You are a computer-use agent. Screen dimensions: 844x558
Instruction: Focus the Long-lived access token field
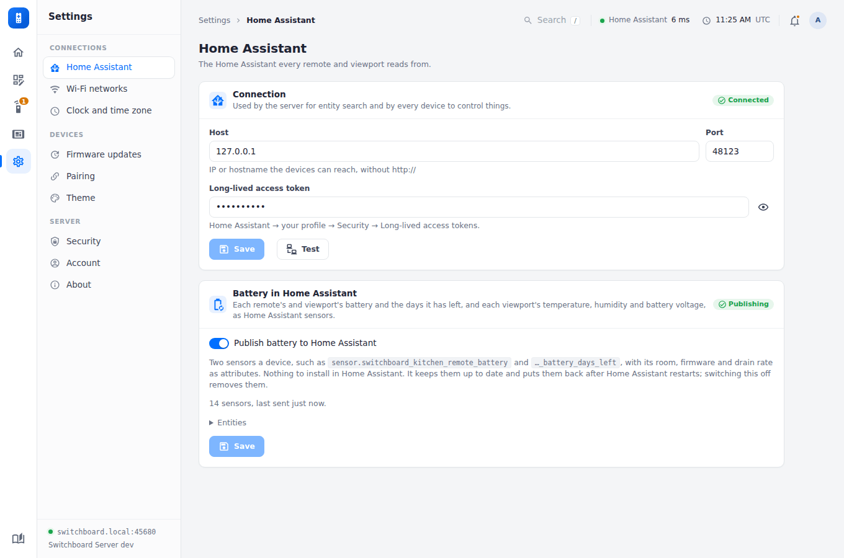pyautogui.click(x=479, y=207)
